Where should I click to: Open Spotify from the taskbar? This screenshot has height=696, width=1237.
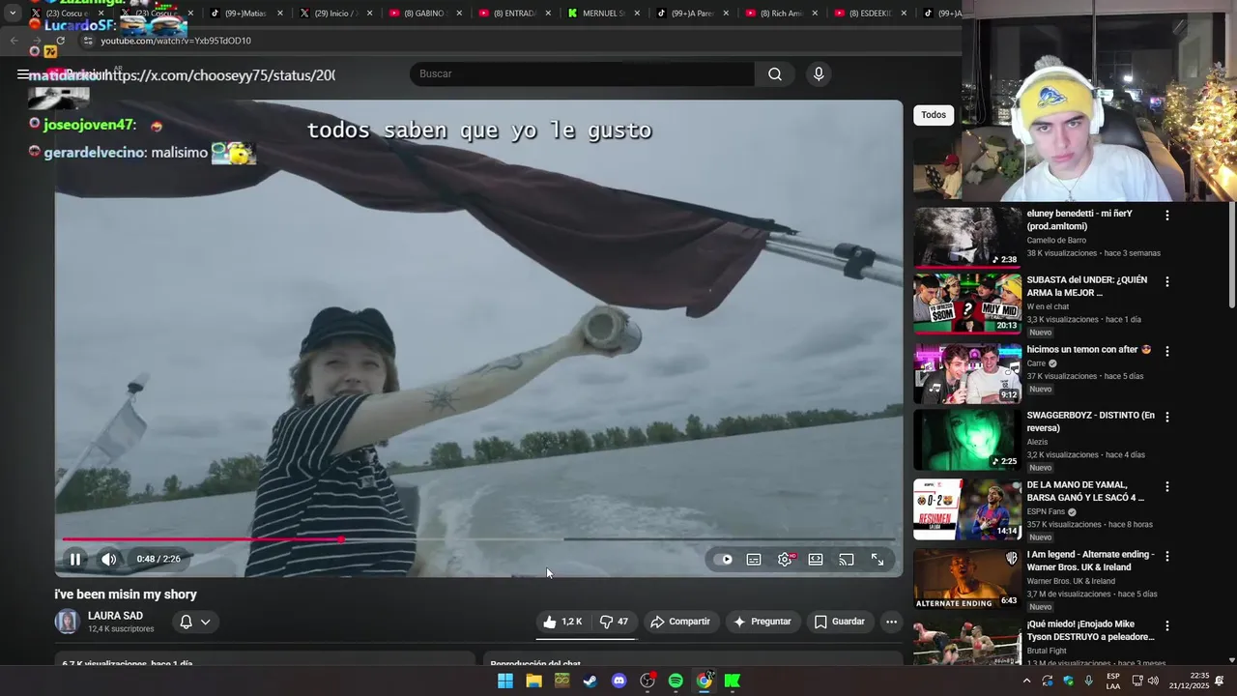[676, 681]
